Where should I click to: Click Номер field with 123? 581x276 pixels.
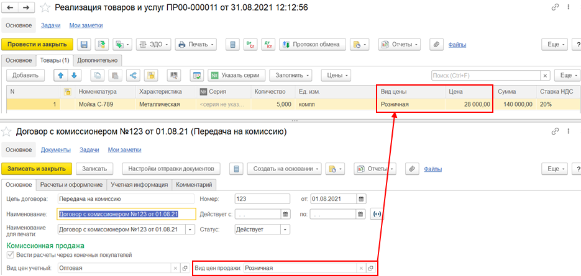tap(262, 198)
